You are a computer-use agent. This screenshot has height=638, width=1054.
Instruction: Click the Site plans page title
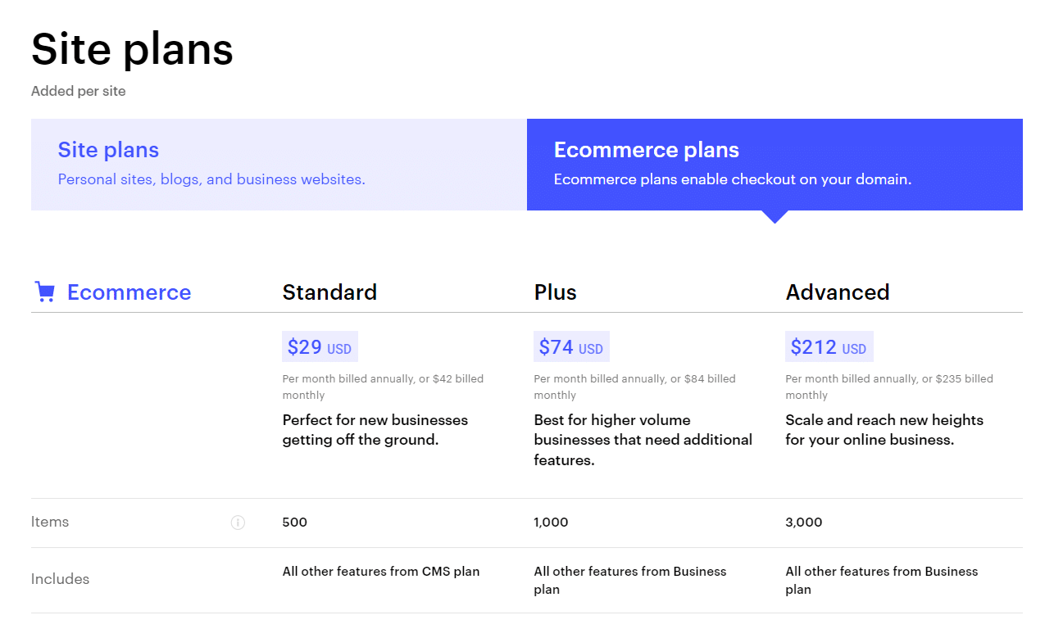coord(131,49)
